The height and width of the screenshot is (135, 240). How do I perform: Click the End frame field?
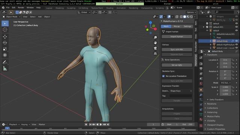pos(187,124)
